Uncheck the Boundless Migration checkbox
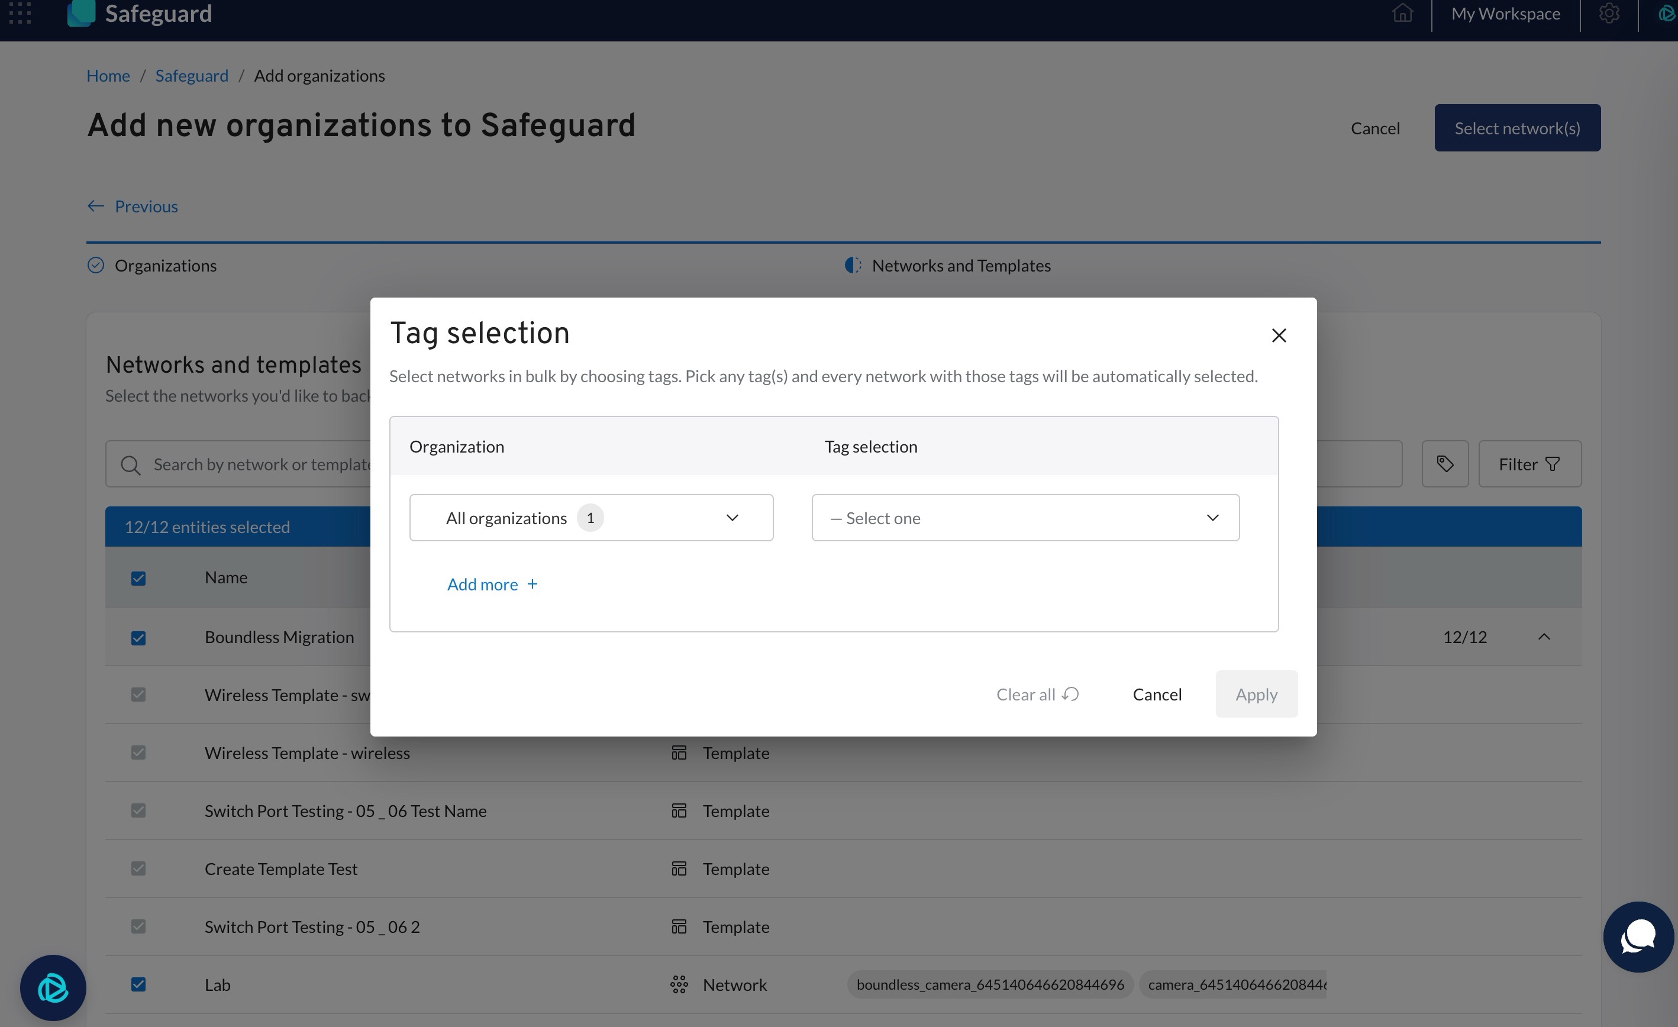The height and width of the screenshot is (1027, 1678). (x=138, y=638)
